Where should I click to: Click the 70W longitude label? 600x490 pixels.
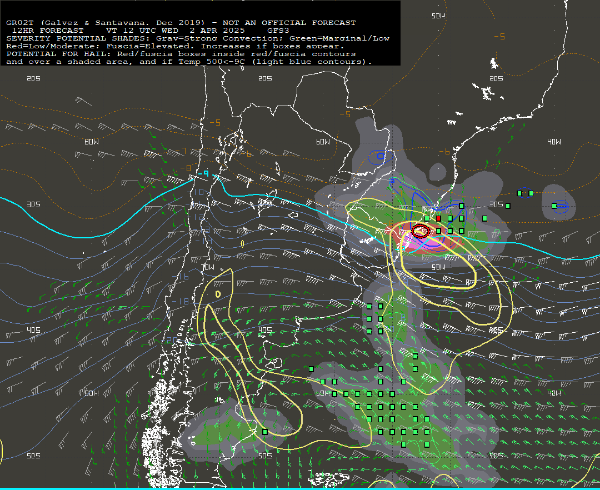(208, 267)
